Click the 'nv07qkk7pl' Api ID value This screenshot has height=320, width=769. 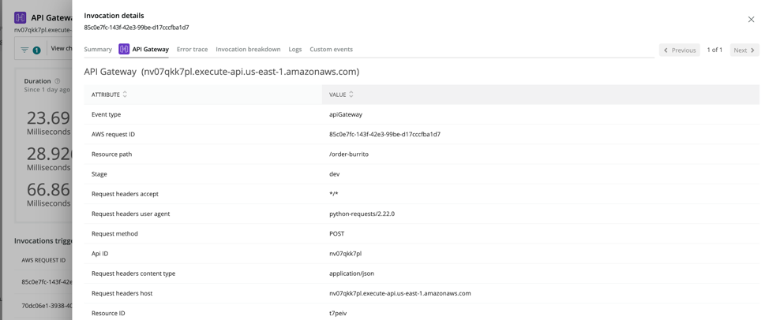pyautogui.click(x=345, y=254)
